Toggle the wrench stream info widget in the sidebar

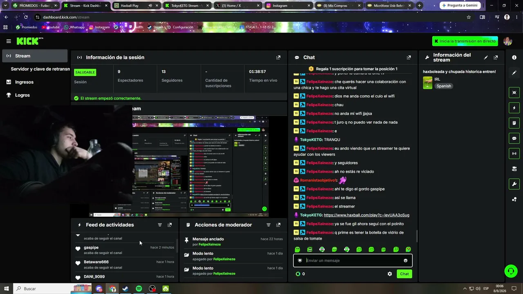pyautogui.click(x=514, y=184)
